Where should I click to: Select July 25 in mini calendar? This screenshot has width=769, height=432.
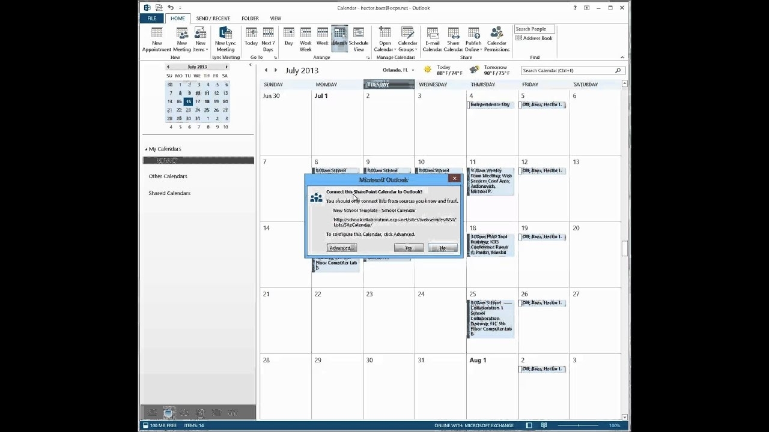(207, 110)
